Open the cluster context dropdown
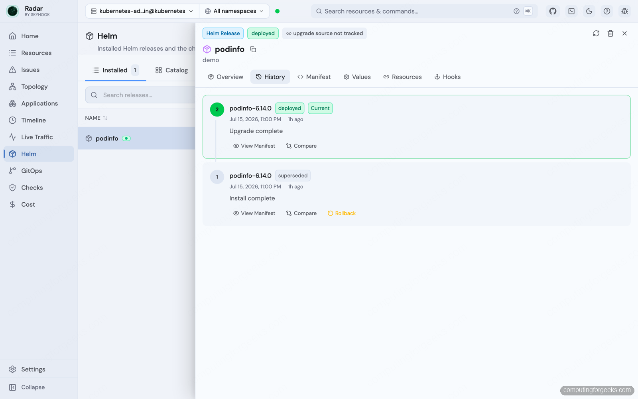 coord(142,11)
